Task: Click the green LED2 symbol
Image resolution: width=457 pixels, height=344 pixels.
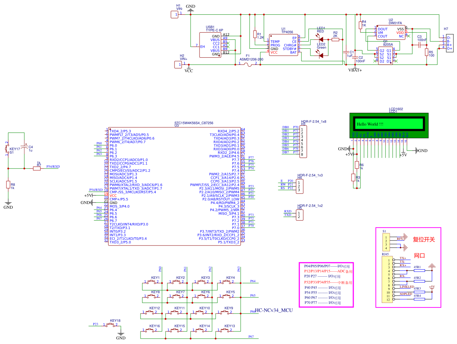Action: click(320, 55)
